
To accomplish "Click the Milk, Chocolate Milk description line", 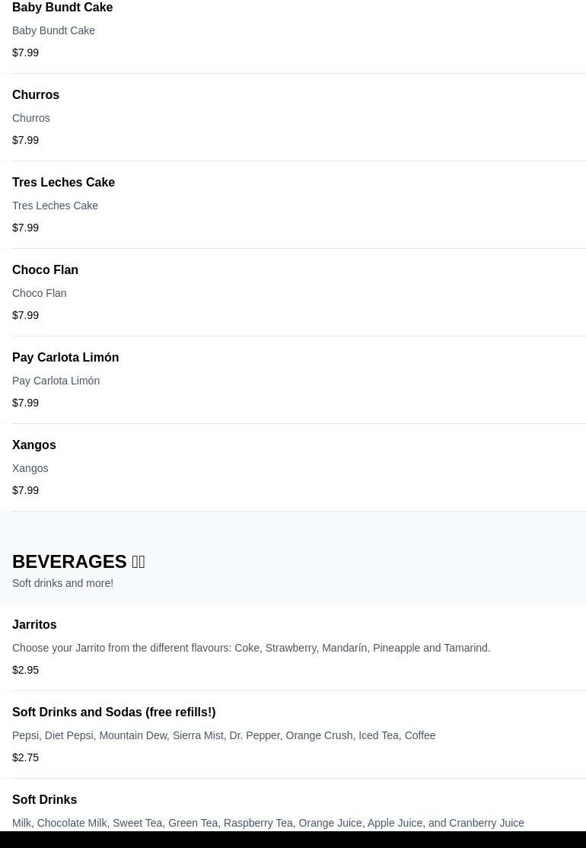I will point(268,823).
